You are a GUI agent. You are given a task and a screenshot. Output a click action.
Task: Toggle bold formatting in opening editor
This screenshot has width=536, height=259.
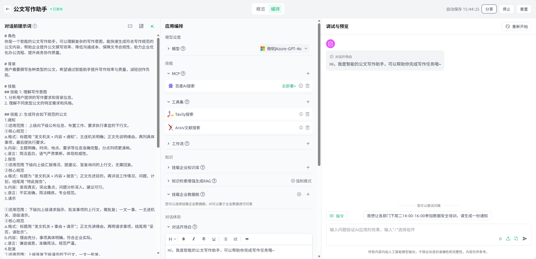[184, 239]
